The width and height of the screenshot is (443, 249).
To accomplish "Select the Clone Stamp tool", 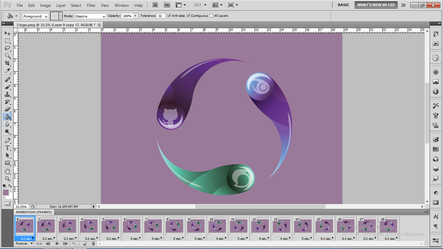I will 7,95.
